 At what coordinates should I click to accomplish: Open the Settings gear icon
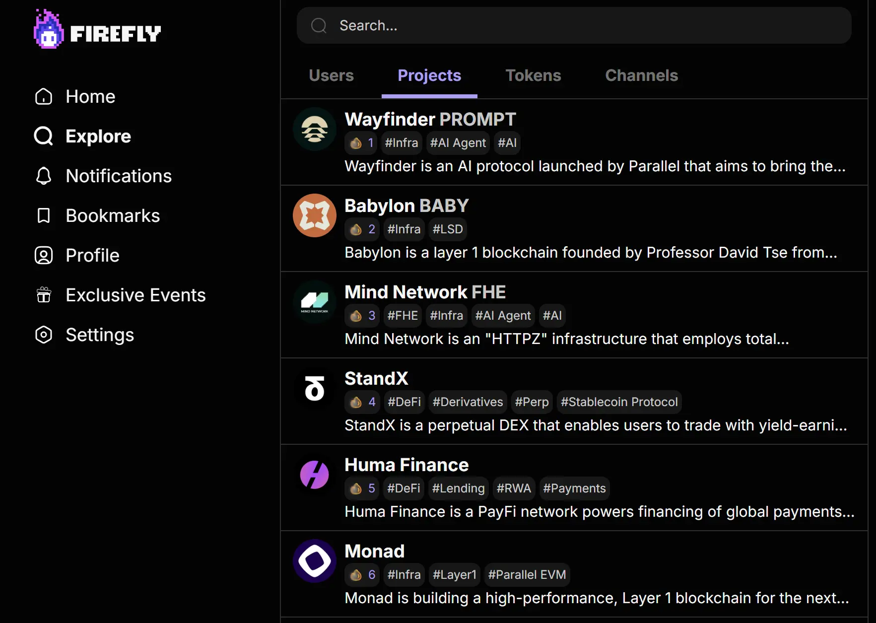(x=44, y=335)
